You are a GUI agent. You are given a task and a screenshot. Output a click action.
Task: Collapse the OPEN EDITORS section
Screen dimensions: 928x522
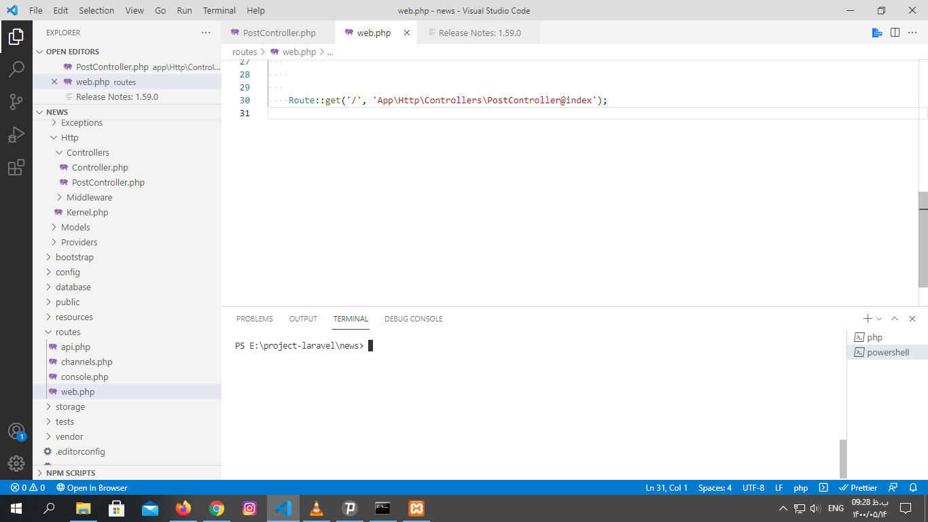coord(72,52)
